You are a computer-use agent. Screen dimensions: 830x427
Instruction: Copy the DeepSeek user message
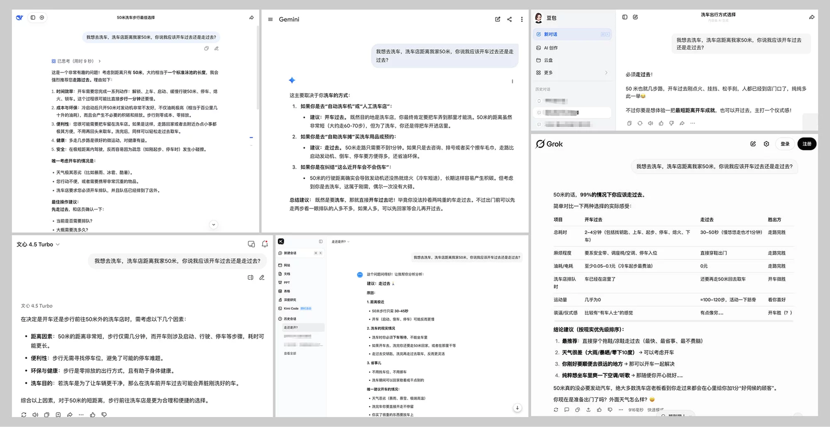point(206,49)
